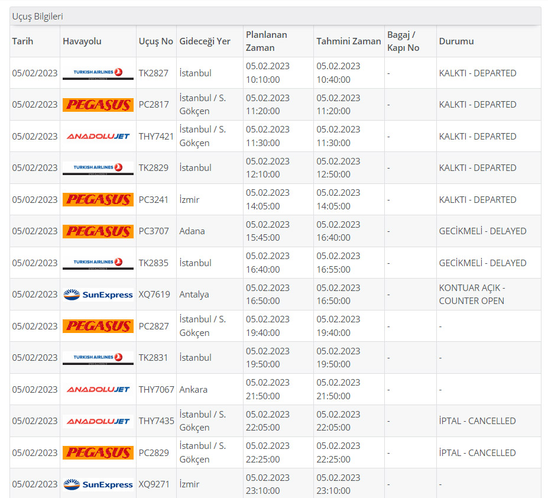Viewport: 548px width, 498px height.
Task: Click the AnadoluJet logo for Ankara flight THY7067
Action: coord(98,389)
